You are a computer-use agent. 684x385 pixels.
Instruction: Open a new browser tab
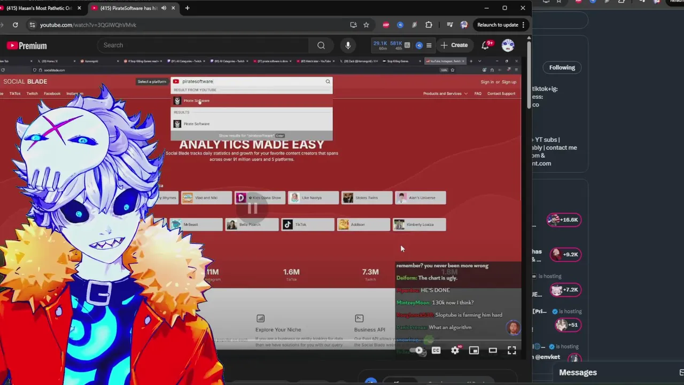click(187, 8)
